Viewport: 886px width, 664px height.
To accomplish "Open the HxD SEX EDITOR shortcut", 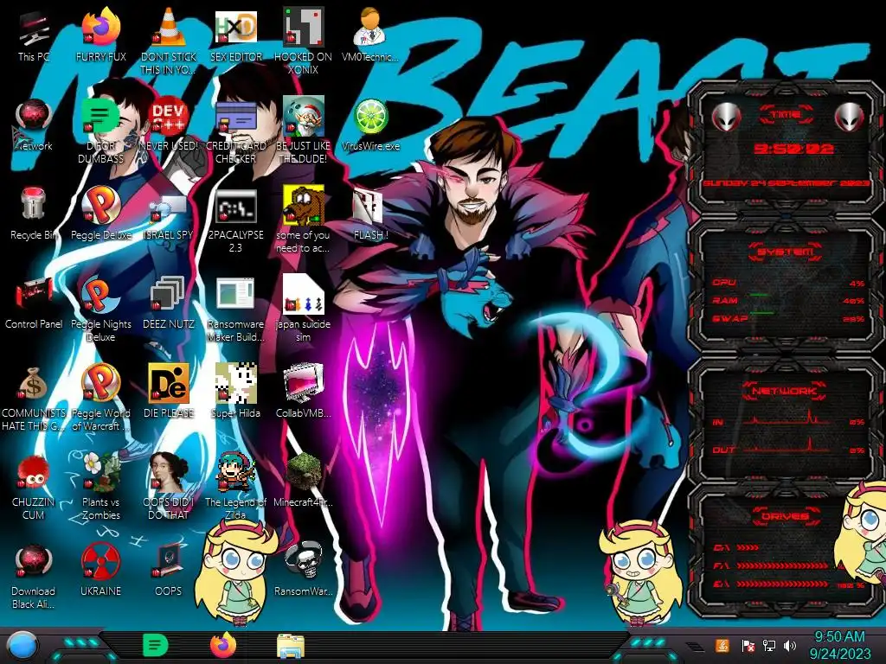I will coord(235,36).
